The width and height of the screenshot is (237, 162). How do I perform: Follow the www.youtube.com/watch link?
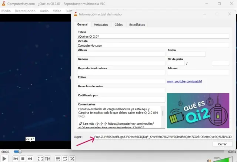click(x=184, y=81)
